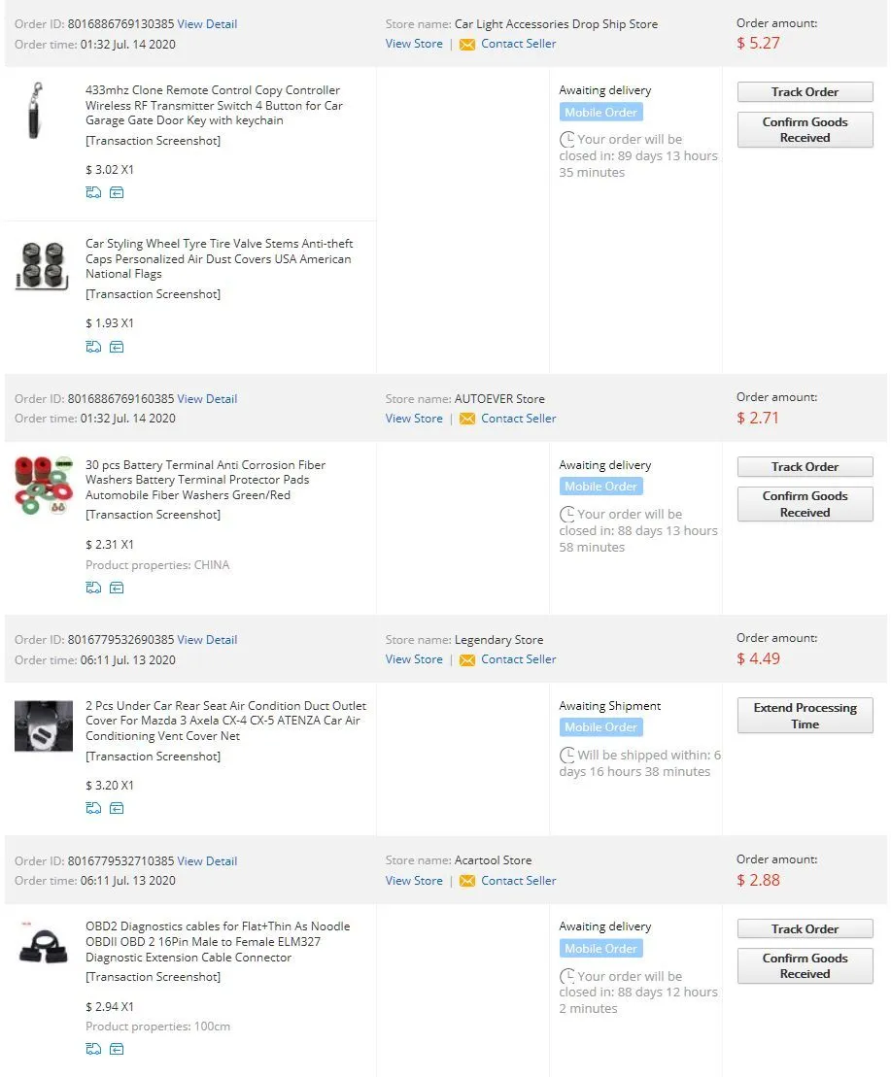
Task: Click delivery truck icon under battery washers item
Action: click(93, 588)
